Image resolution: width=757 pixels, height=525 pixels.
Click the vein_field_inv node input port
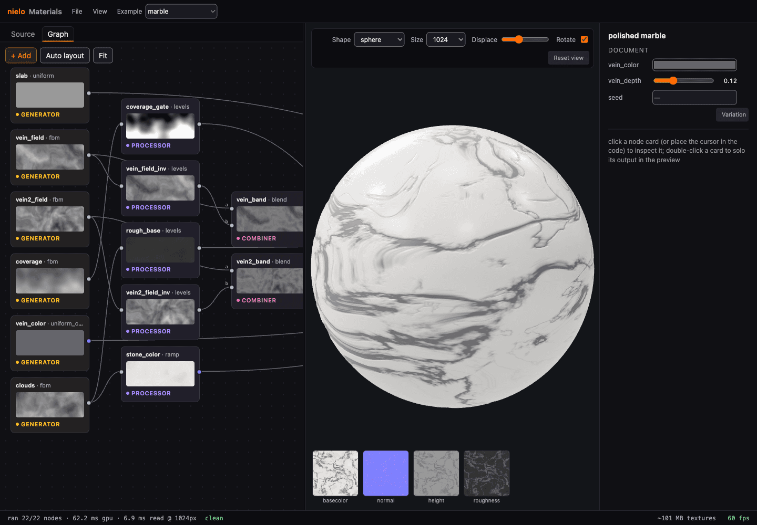pos(121,186)
